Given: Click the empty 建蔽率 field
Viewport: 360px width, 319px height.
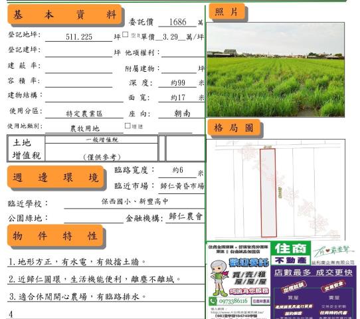Looking at the screenshot, I should [x=79, y=68].
